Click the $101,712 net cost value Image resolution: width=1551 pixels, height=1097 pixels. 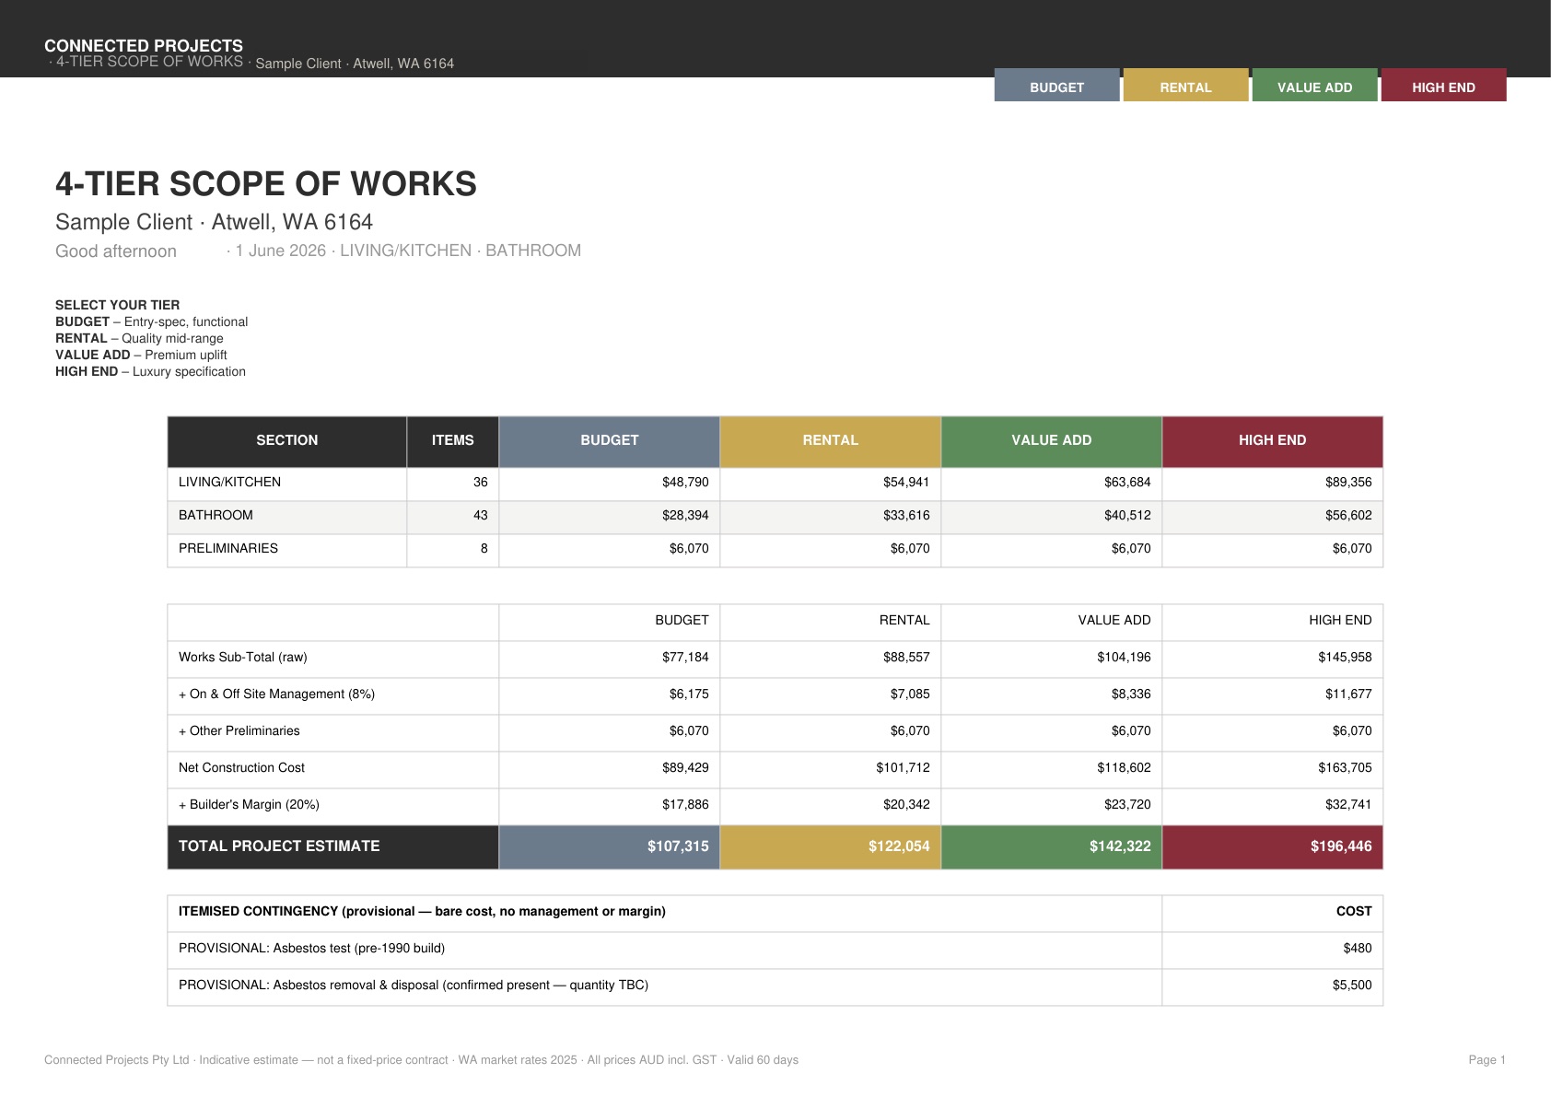(x=903, y=767)
